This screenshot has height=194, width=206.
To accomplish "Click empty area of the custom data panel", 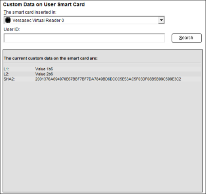I will 103,136.
